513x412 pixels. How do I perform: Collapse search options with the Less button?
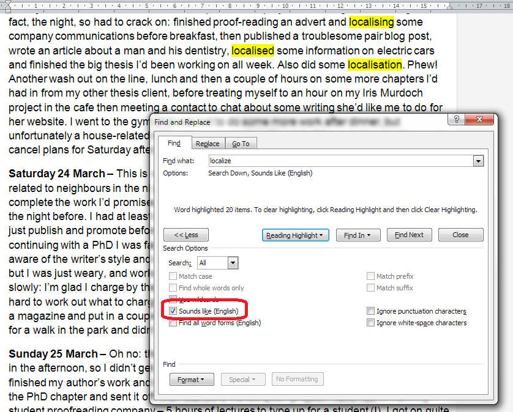coord(186,235)
